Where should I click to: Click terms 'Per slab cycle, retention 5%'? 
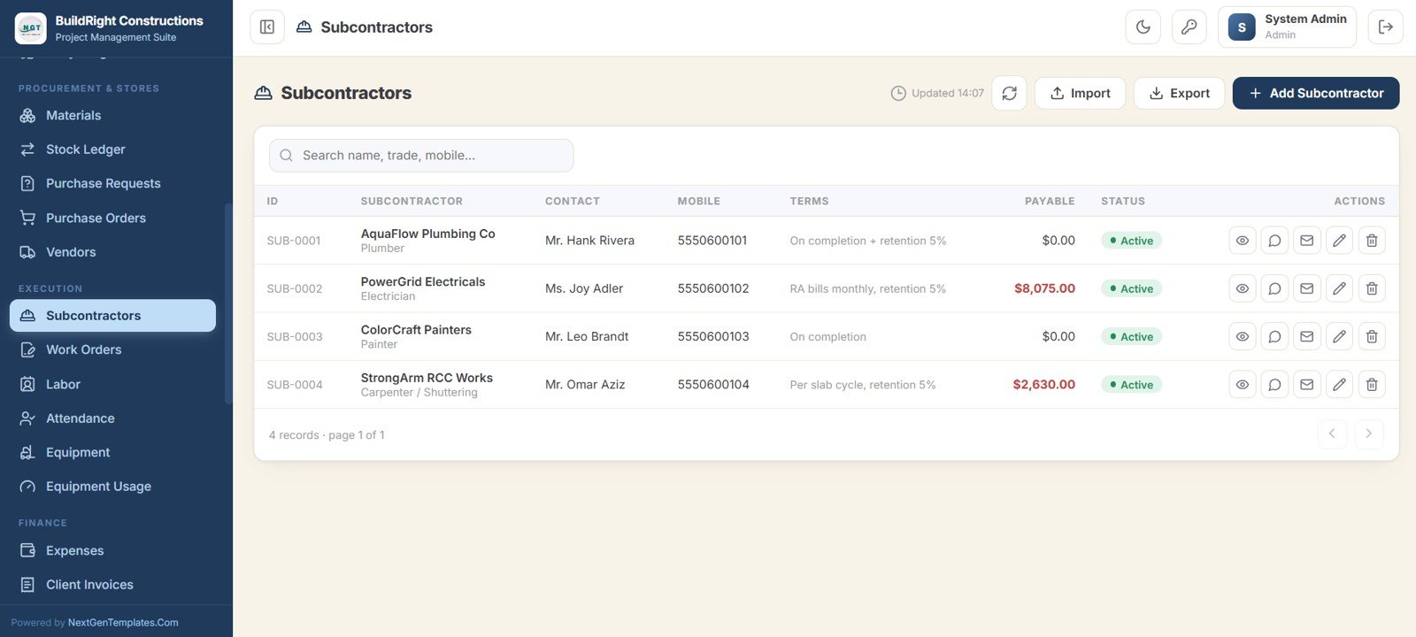pos(863,385)
